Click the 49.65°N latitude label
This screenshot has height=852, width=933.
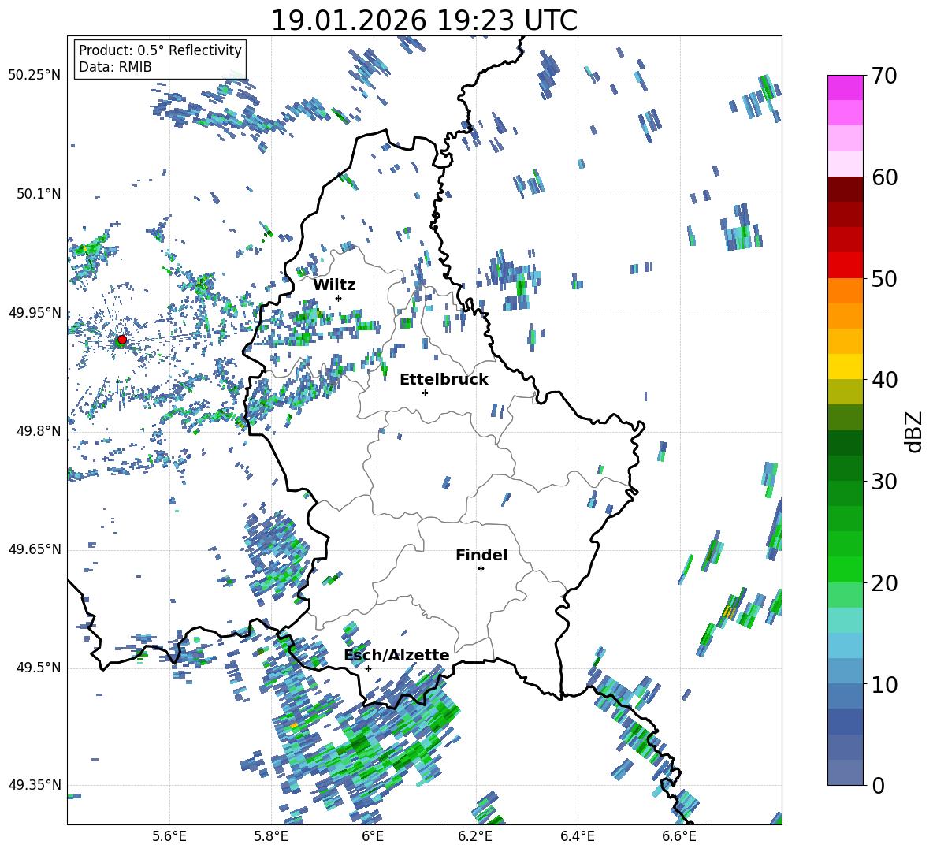pos(35,549)
